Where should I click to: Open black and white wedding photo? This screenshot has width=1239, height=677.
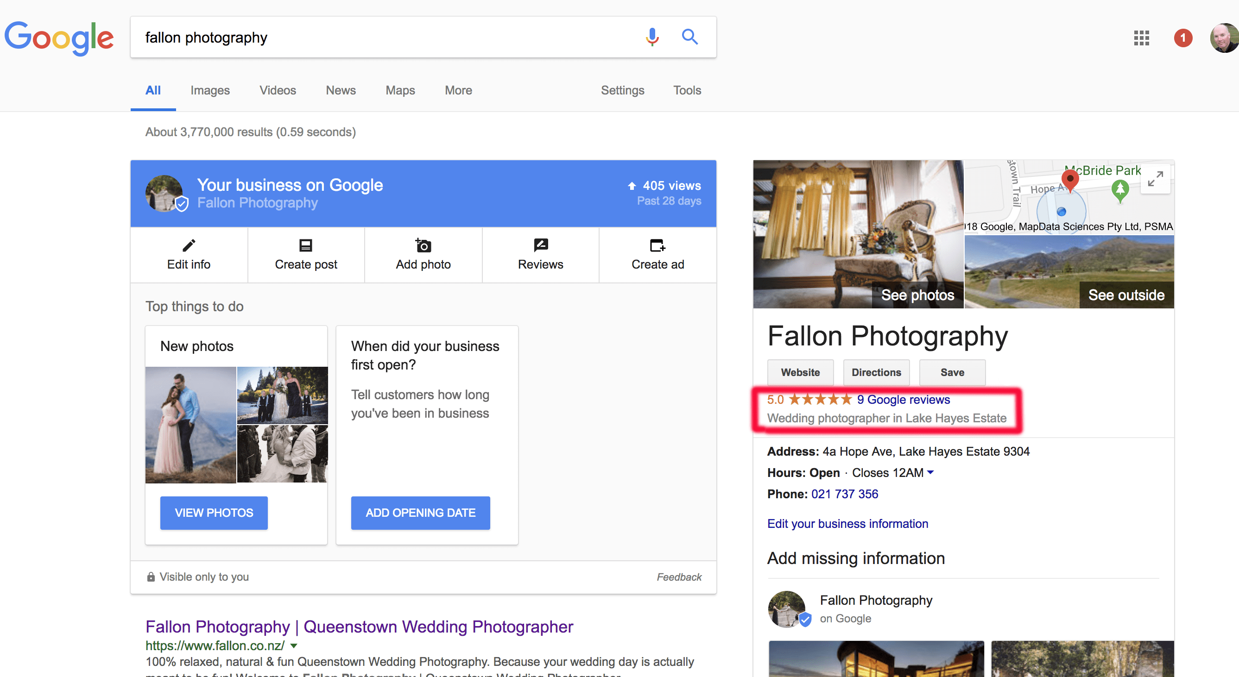[282, 453]
